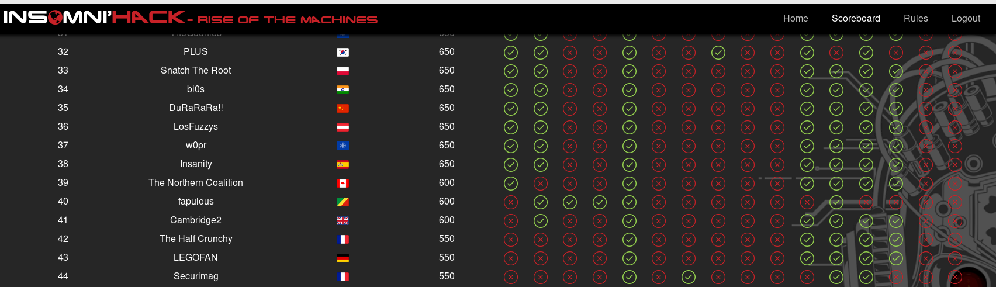996x287 pixels.
Task: Click the China flag beside DuRaRaRa!!
Action: [343, 109]
